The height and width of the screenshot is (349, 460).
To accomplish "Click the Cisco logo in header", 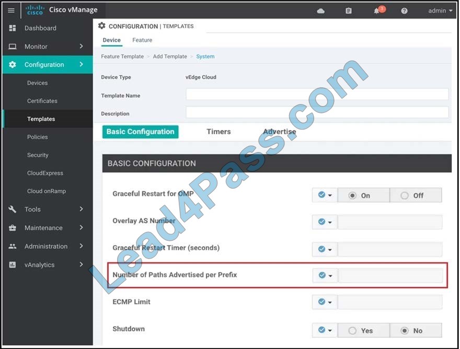I will point(35,10).
